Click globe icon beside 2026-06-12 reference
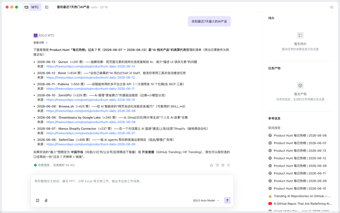The height and width of the screenshot is (213, 340). point(270,158)
